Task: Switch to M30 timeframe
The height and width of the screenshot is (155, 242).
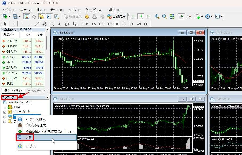Action: click(x=109, y=24)
